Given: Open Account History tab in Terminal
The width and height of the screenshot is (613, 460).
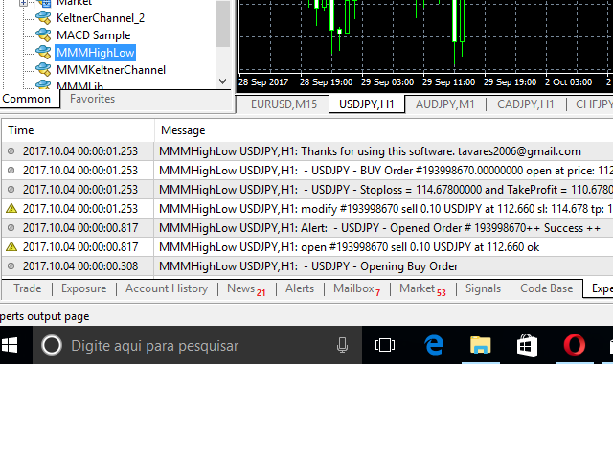Looking at the screenshot, I should 167,288.
